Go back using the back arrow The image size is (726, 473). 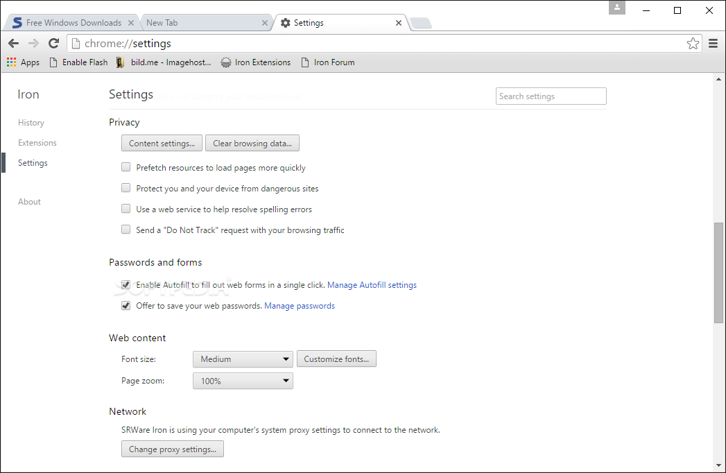[x=13, y=44]
